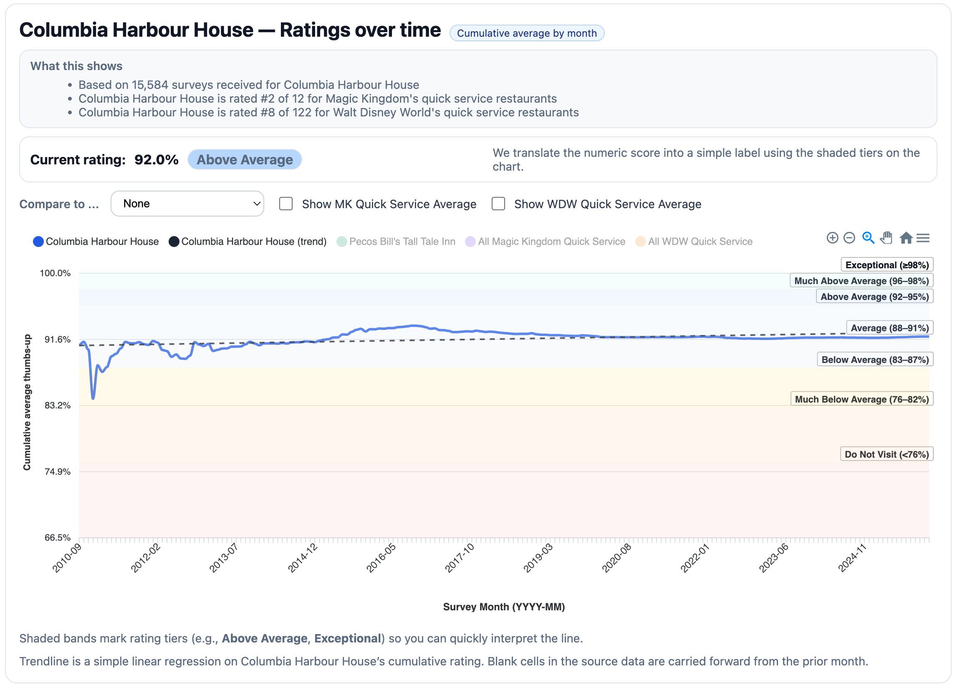Click the dropdown chevron beside None
The width and height of the screenshot is (960, 690).
257,204
